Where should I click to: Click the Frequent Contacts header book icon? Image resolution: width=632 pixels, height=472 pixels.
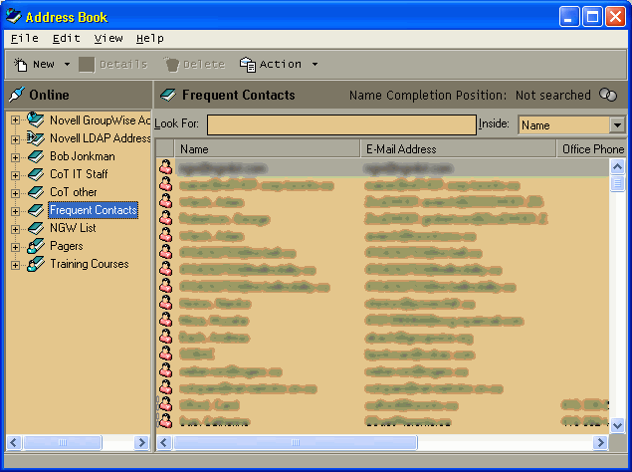(x=167, y=95)
